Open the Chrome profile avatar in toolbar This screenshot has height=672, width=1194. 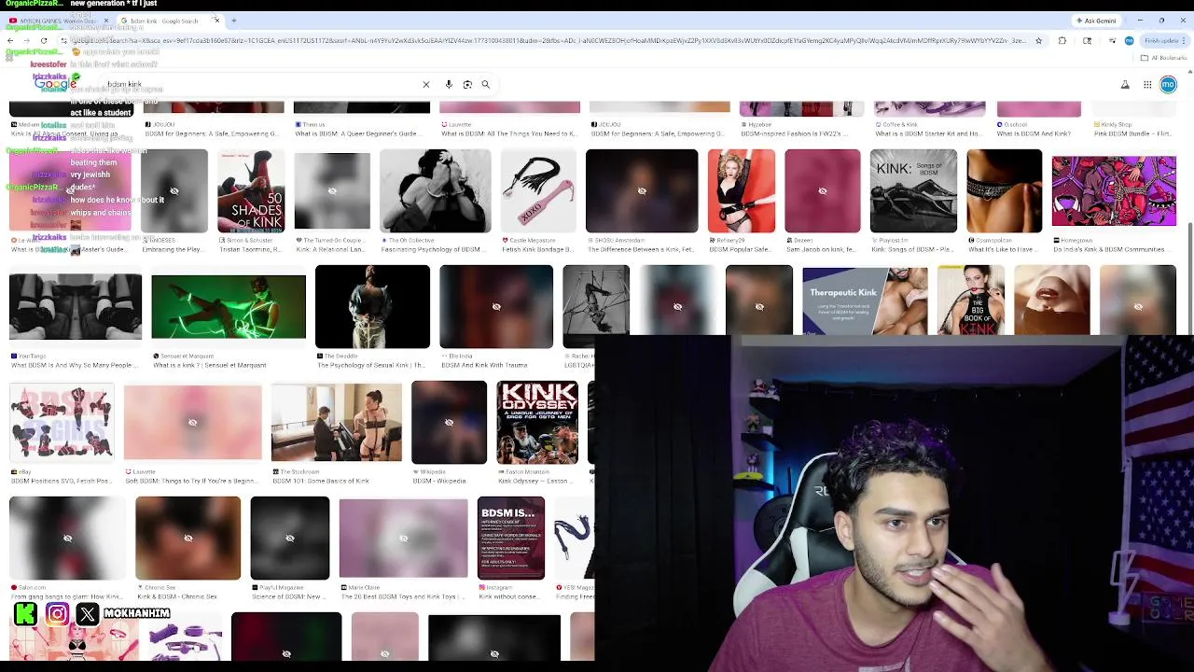[1129, 41]
